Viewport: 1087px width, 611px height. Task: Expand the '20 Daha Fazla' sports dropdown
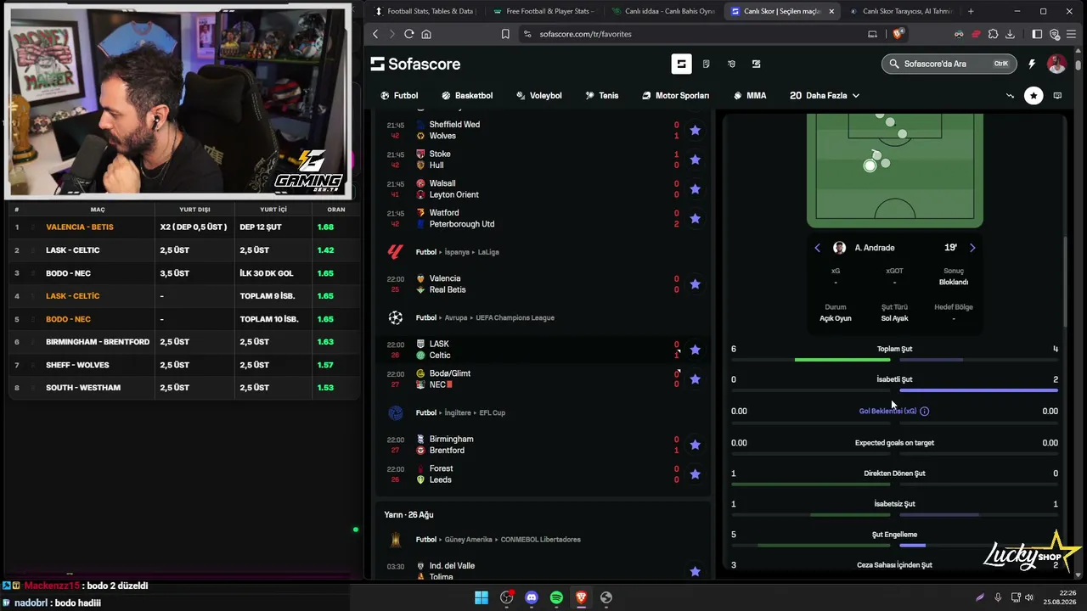point(825,96)
